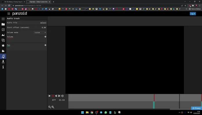Open the download panel
Screen dimensions: 202x115
(x=3, y=62)
